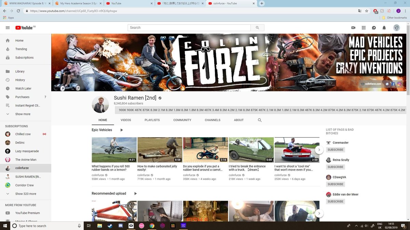
Task: Open the Windows Start menu
Action: 5,226
